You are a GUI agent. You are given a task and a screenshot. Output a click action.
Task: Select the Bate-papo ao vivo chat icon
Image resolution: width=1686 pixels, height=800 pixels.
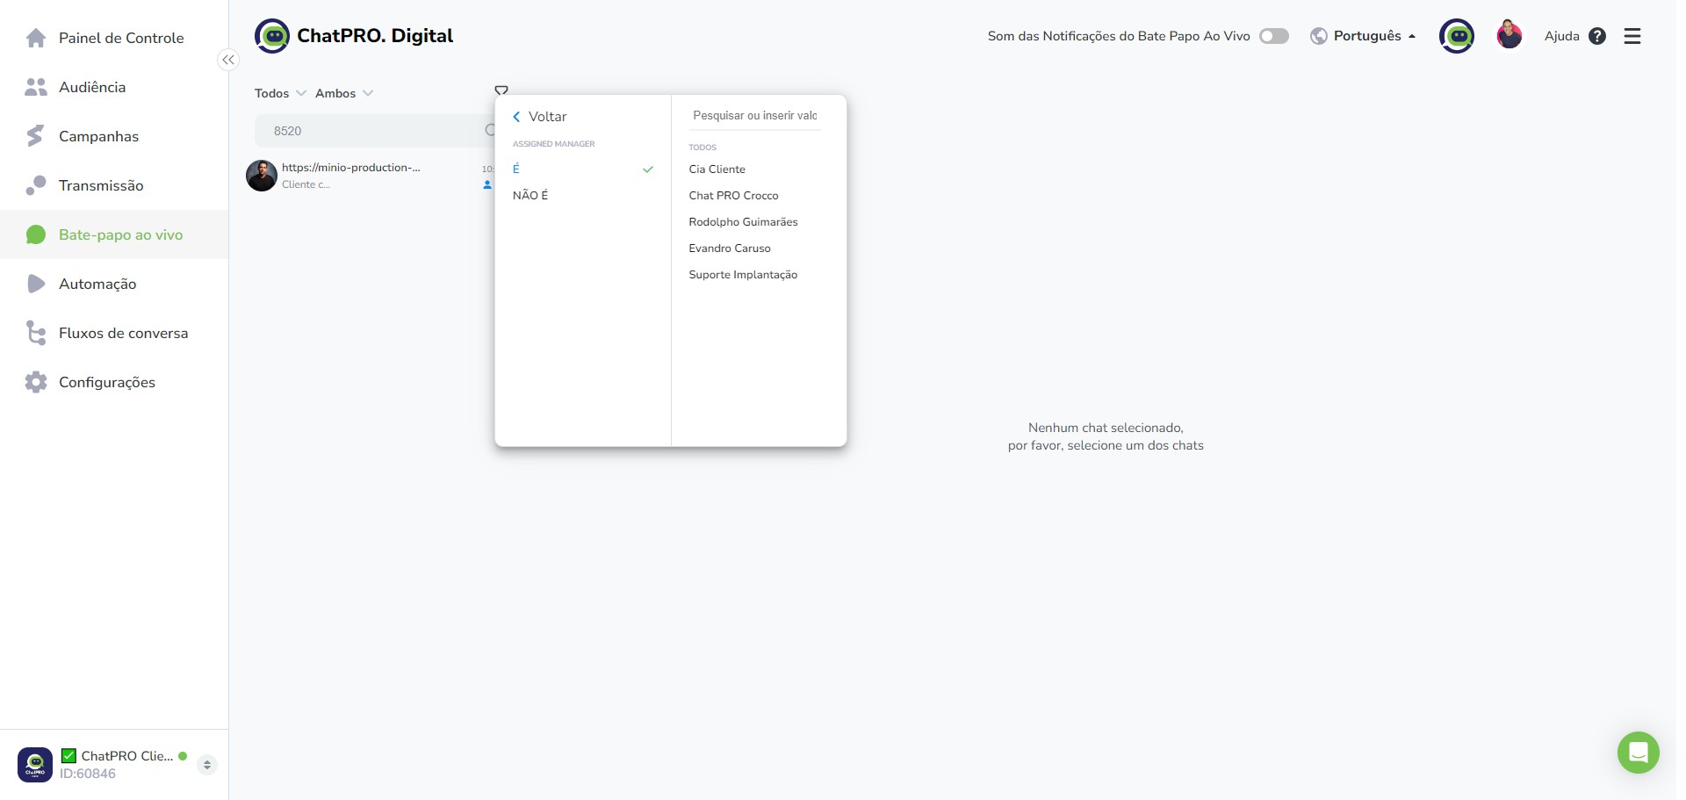[x=36, y=234]
